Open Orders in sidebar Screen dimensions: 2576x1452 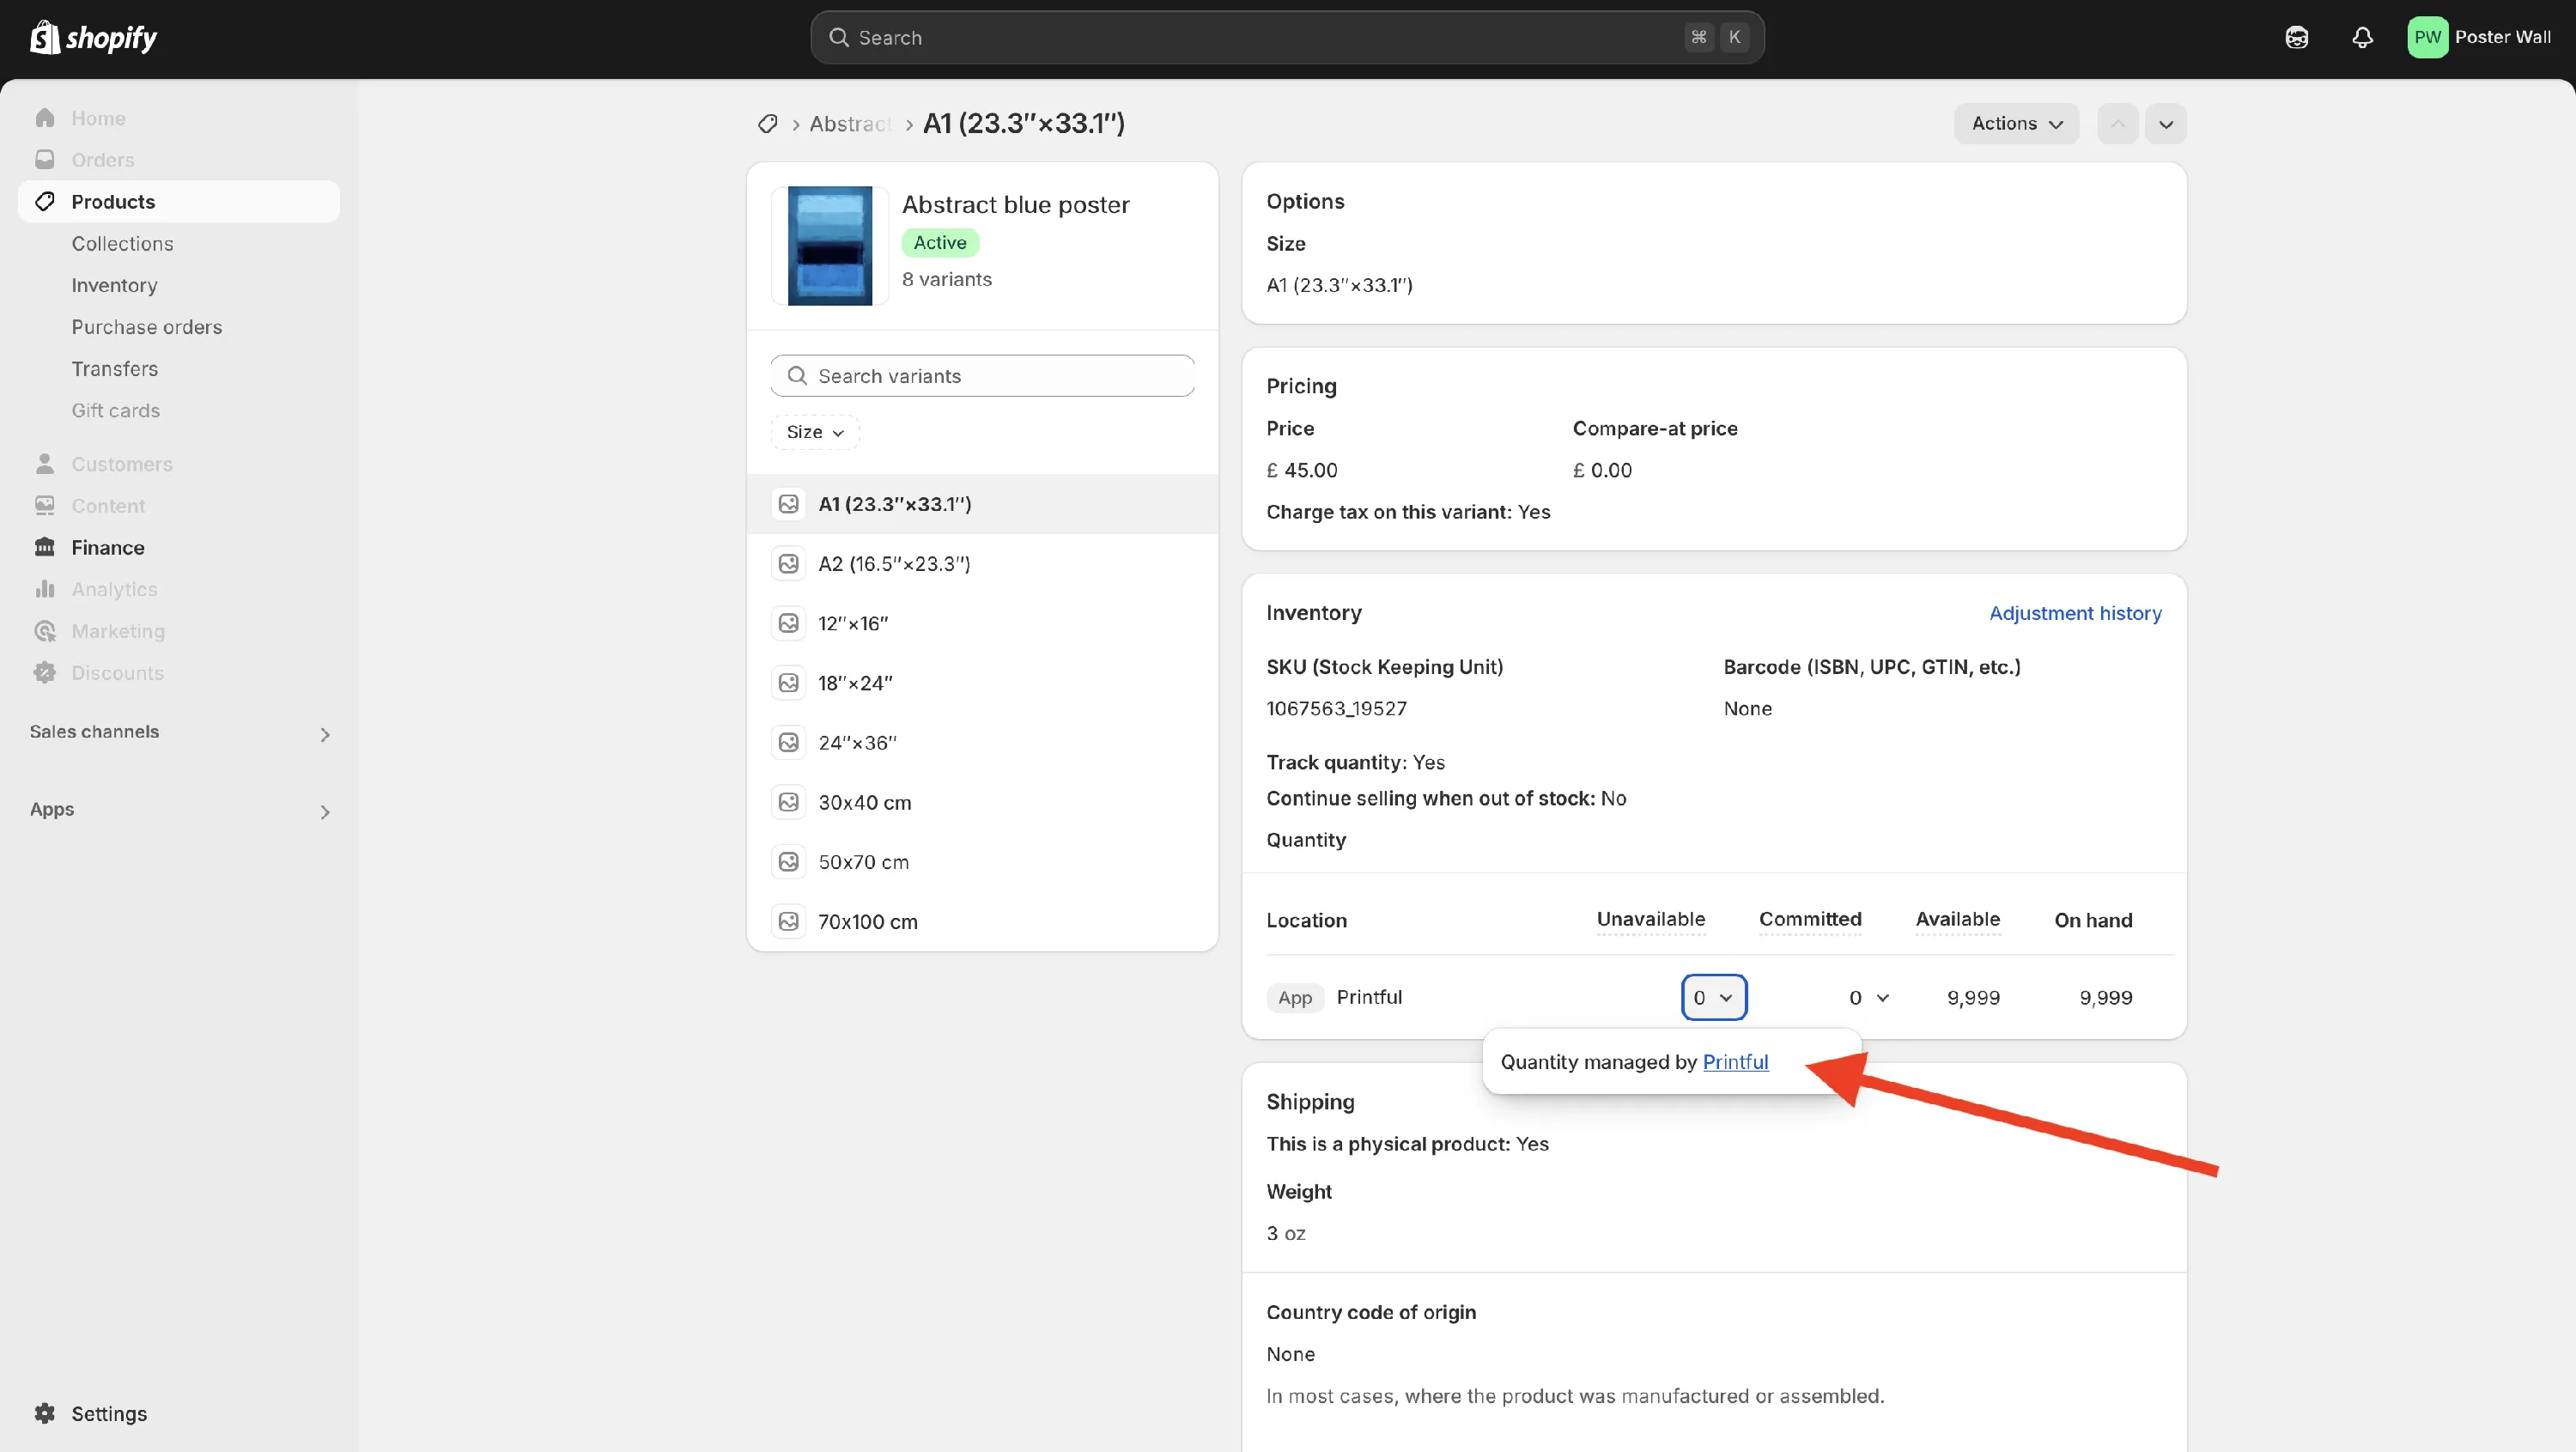click(102, 160)
